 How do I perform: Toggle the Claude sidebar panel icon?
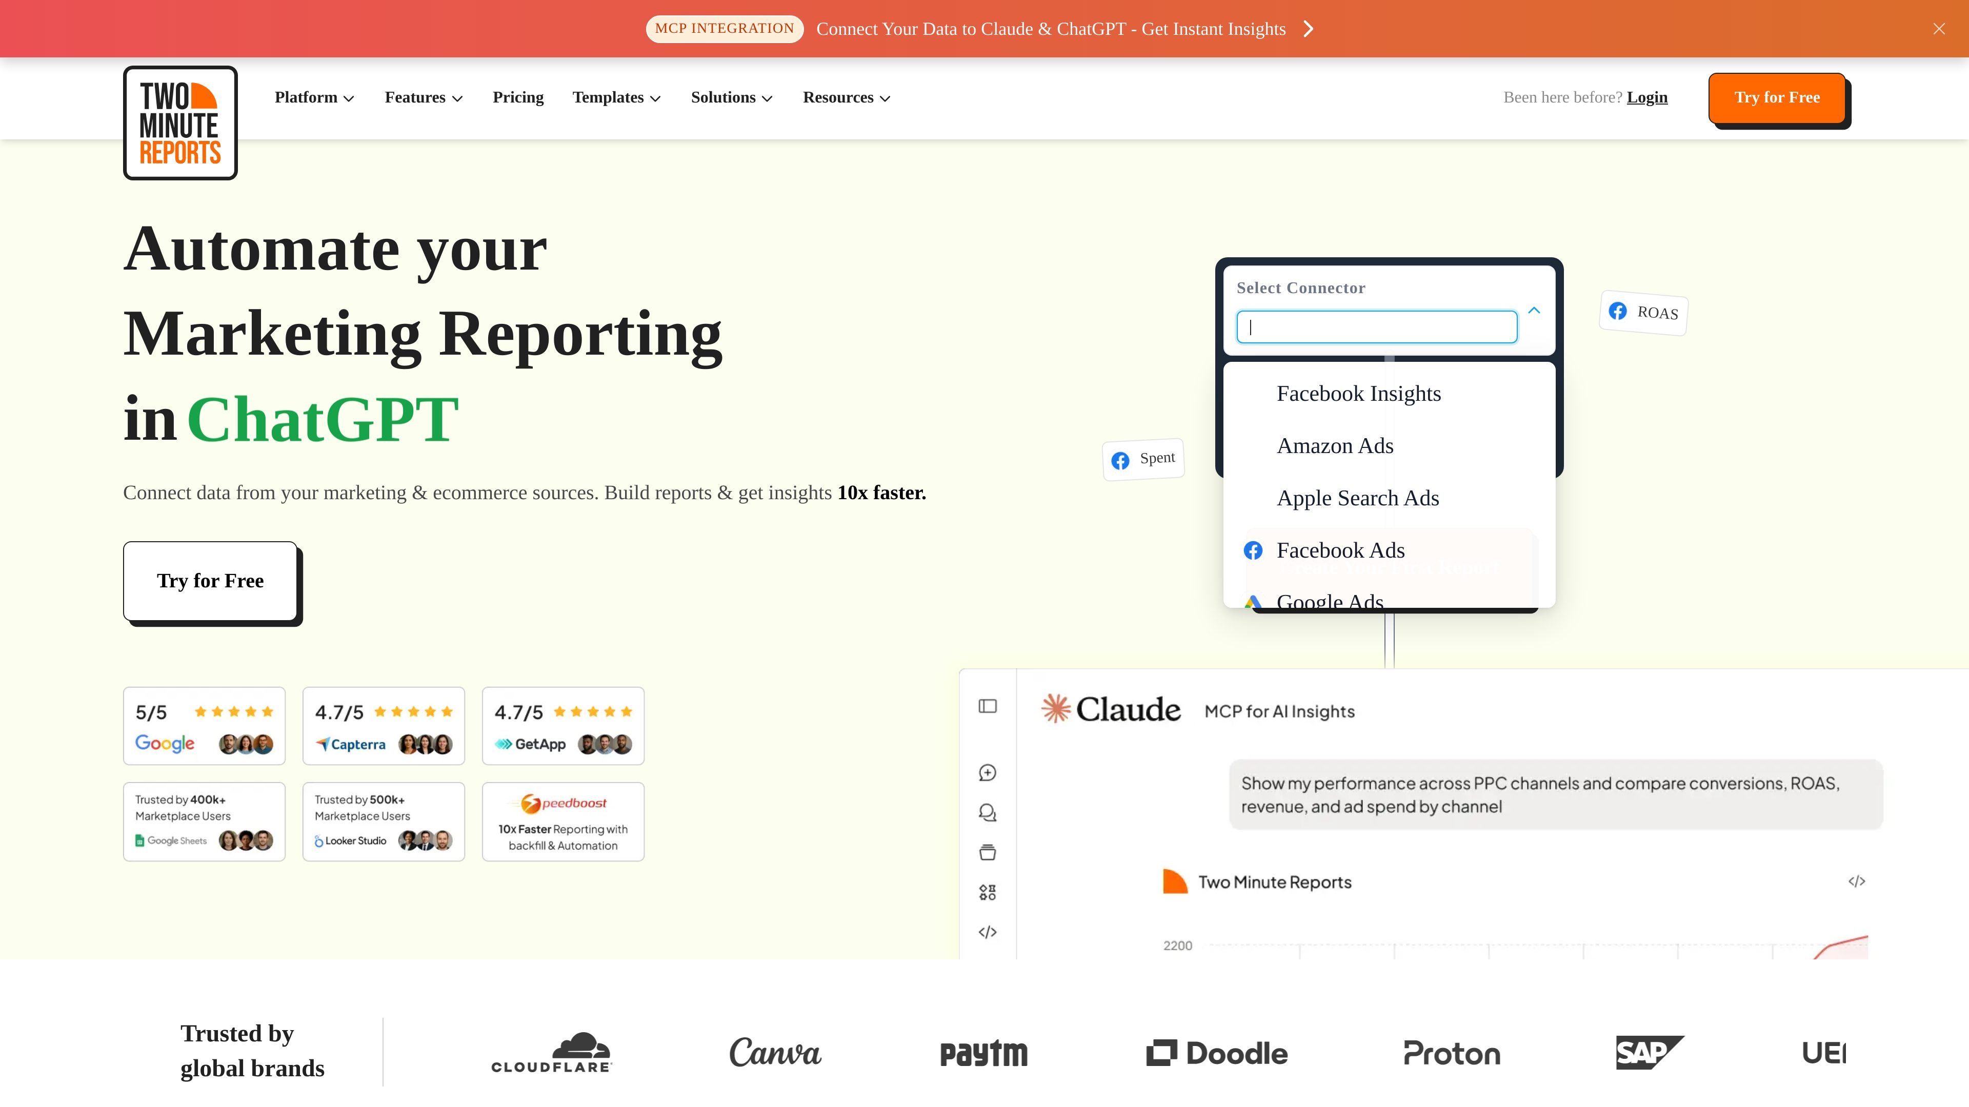tap(988, 707)
